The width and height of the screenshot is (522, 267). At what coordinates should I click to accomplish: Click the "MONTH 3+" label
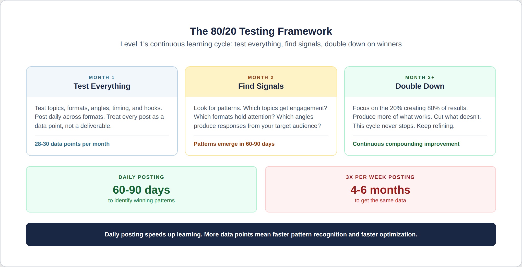[x=420, y=77]
